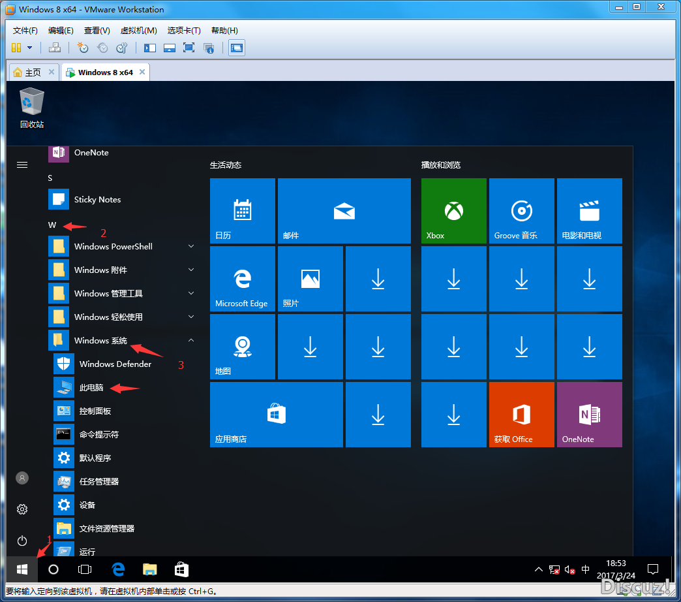Expand the Windows 附件 folder chevron

click(191, 270)
